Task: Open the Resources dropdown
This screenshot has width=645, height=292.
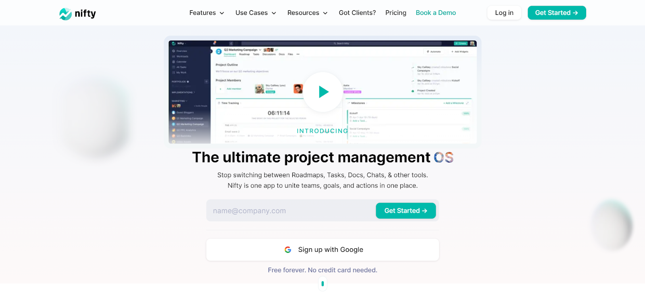Action: pos(307,13)
